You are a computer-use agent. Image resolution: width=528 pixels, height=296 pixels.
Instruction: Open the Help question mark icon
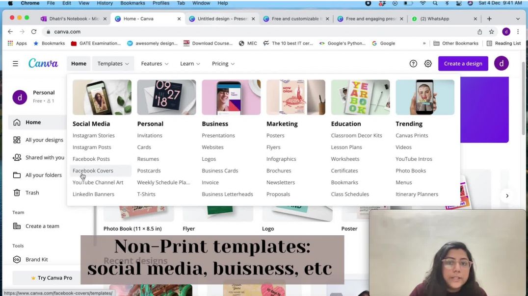tap(413, 64)
